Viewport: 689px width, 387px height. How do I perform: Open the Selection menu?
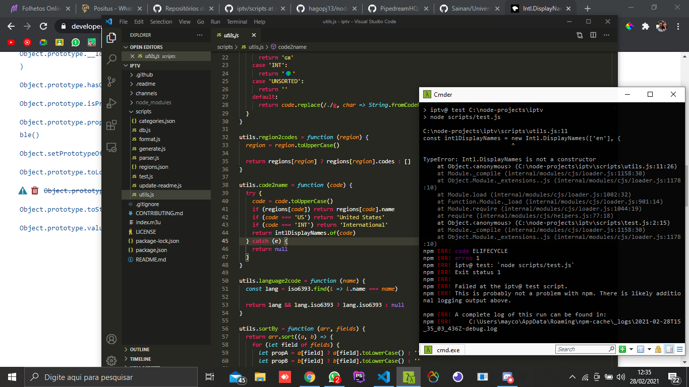coord(161,22)
